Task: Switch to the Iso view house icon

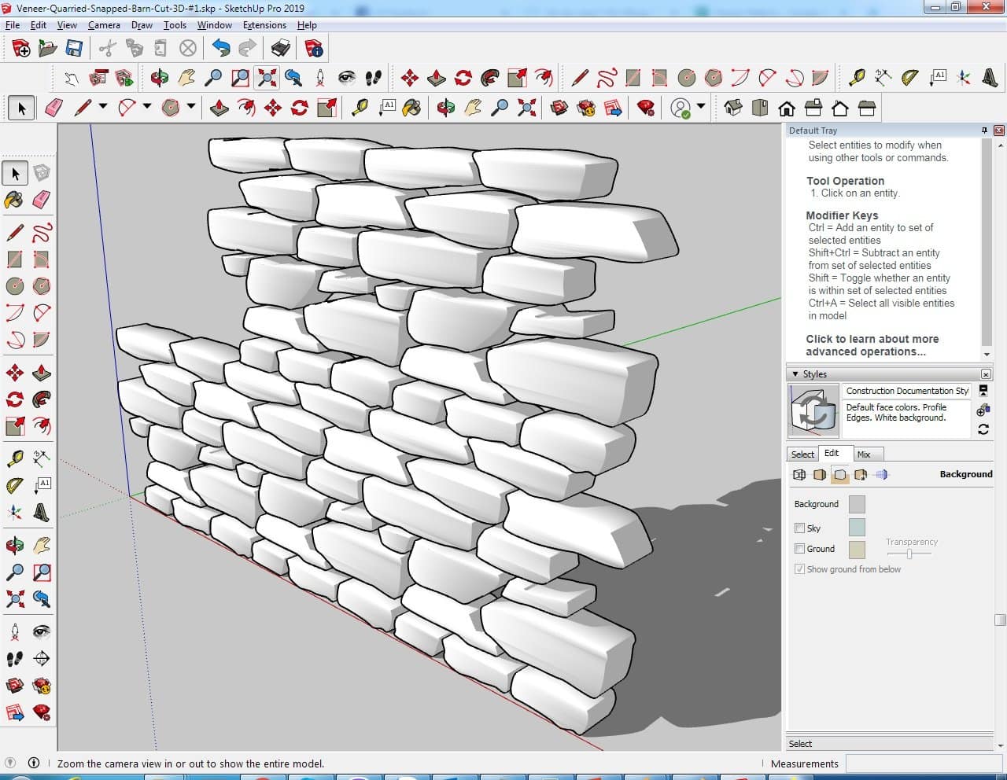Action: (x=732, y=108)
